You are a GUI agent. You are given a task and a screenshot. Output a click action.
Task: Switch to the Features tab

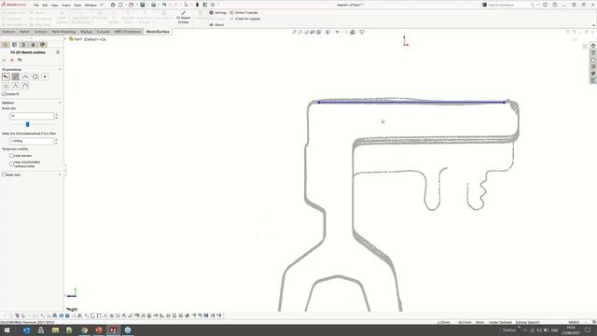8,32
